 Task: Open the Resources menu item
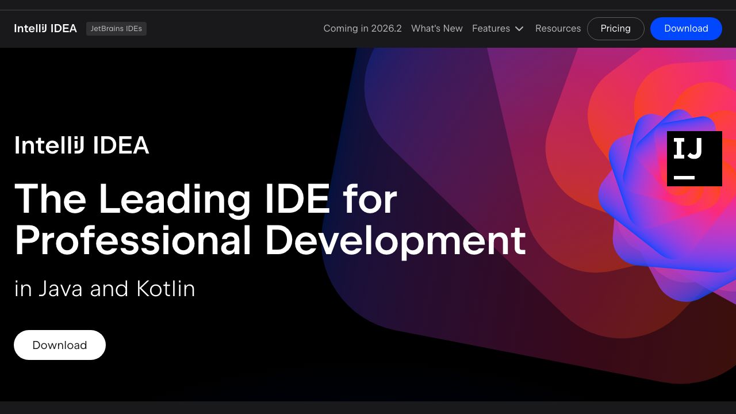pyautogui.click(x=558, y=29)
